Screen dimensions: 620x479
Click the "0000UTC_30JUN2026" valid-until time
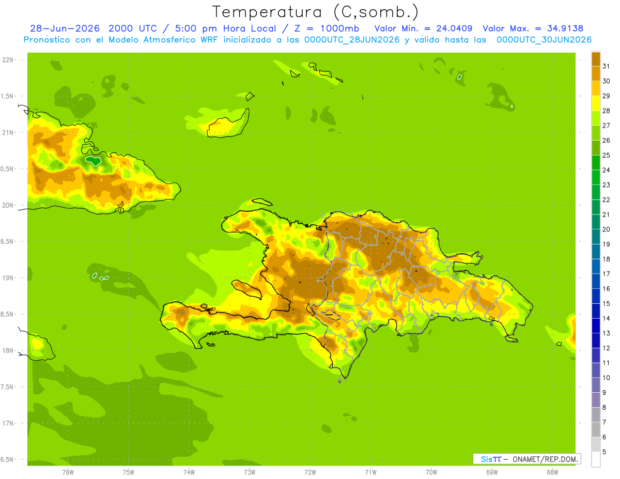pyautogui.click(x=544, y=40)
